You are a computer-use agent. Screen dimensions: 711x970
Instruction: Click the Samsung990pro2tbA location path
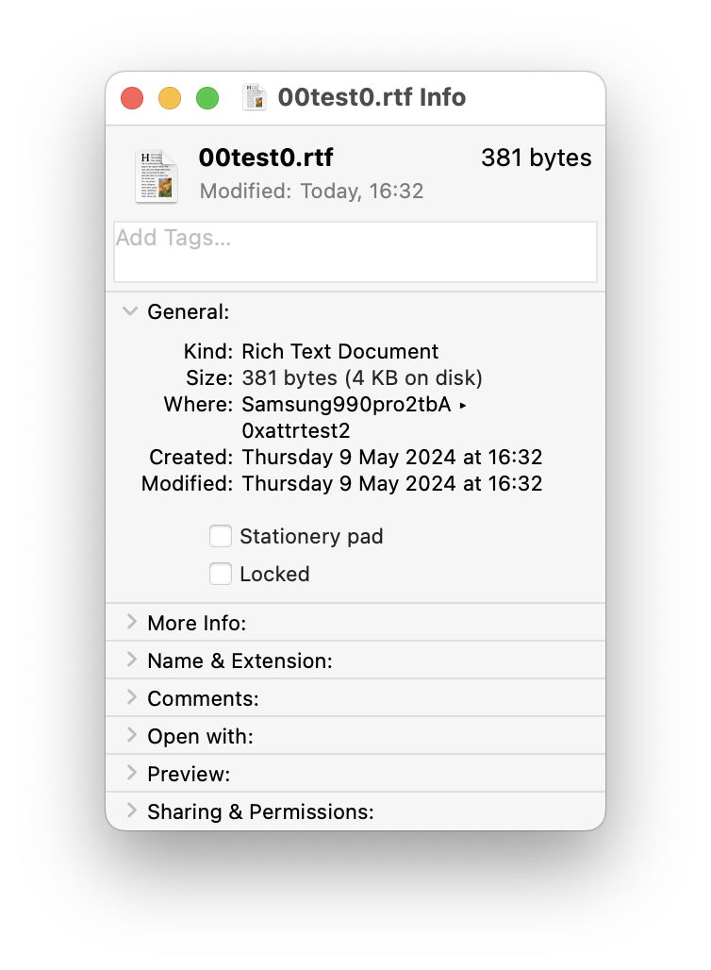(x=346, y=405)
